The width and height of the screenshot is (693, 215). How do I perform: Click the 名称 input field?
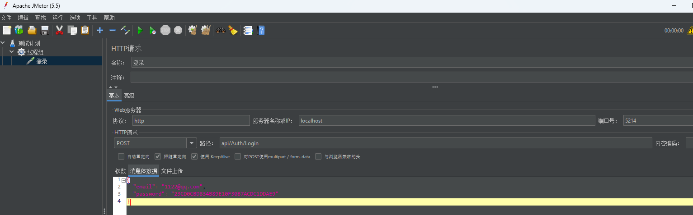[411, 63]
